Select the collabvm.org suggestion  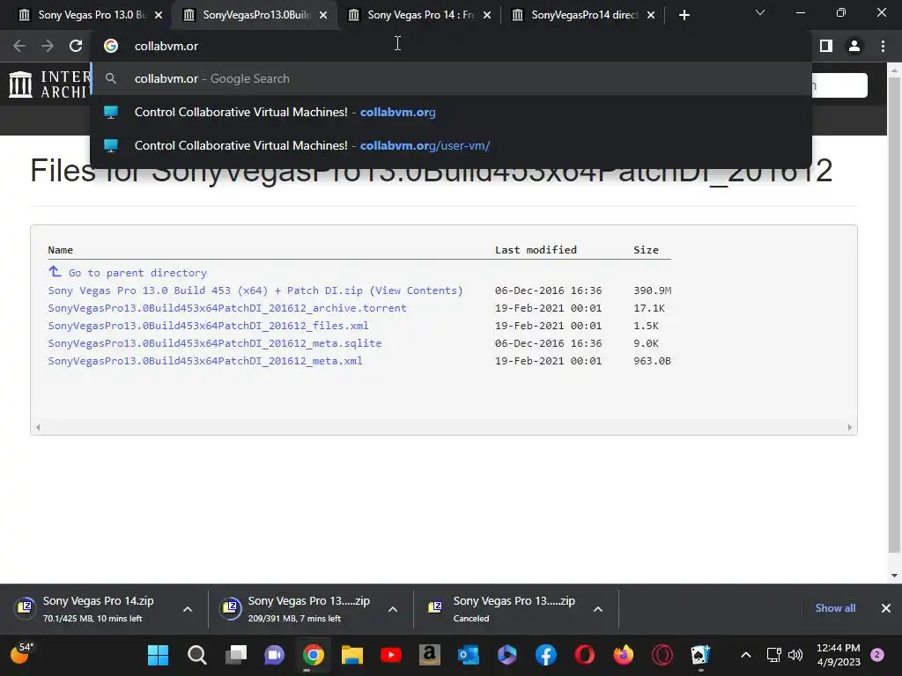[451, 112]
